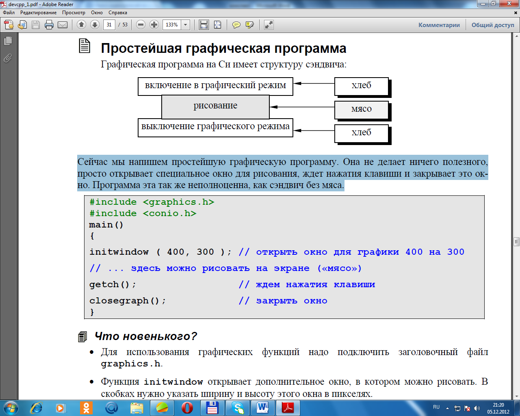Open the Файл menu
The image size is (520, 416).
point(9,13)
